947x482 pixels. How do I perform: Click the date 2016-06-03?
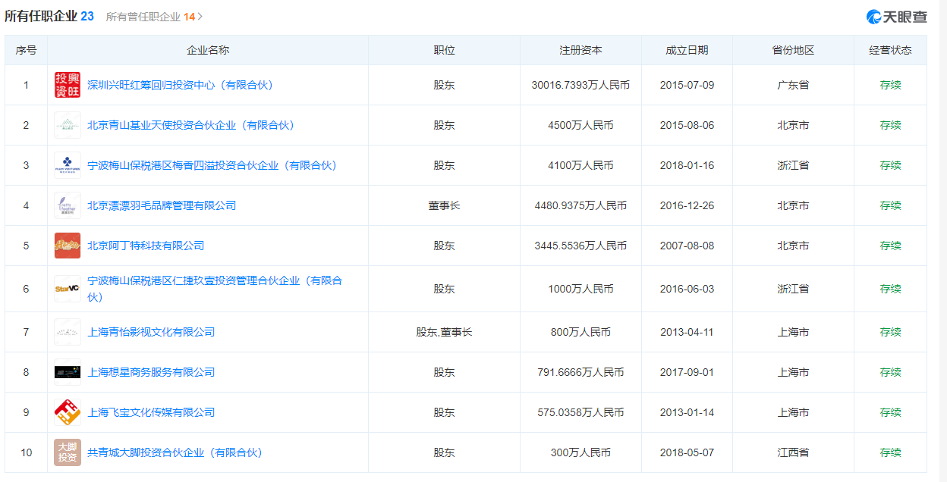687,289
